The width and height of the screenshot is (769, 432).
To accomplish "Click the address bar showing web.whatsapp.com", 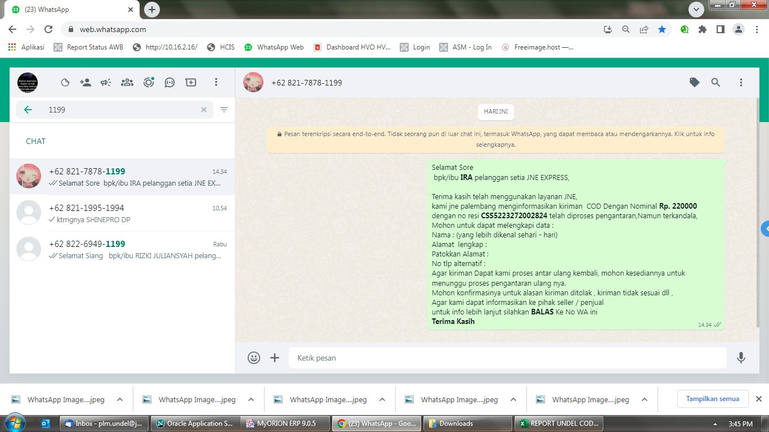I will [x=332, y=29].
